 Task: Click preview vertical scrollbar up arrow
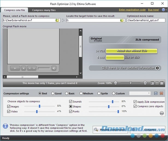pos(81,31)
